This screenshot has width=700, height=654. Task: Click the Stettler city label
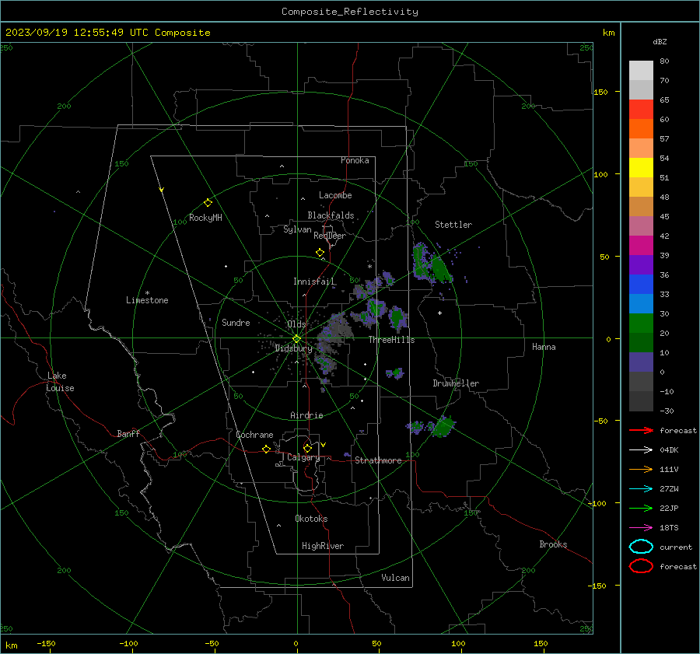pyautogui.click(x=453, y=225)
